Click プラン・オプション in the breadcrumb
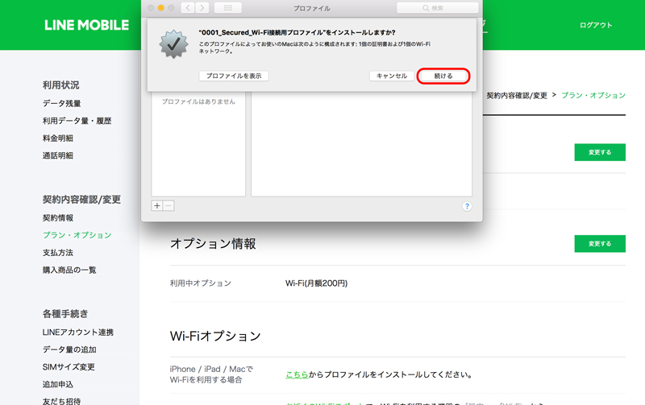The width and height of the screenshot is (645, 405). (x=593, y=95)
